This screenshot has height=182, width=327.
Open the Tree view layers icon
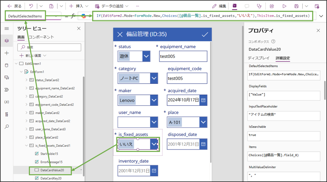click(x=7, y=41)
